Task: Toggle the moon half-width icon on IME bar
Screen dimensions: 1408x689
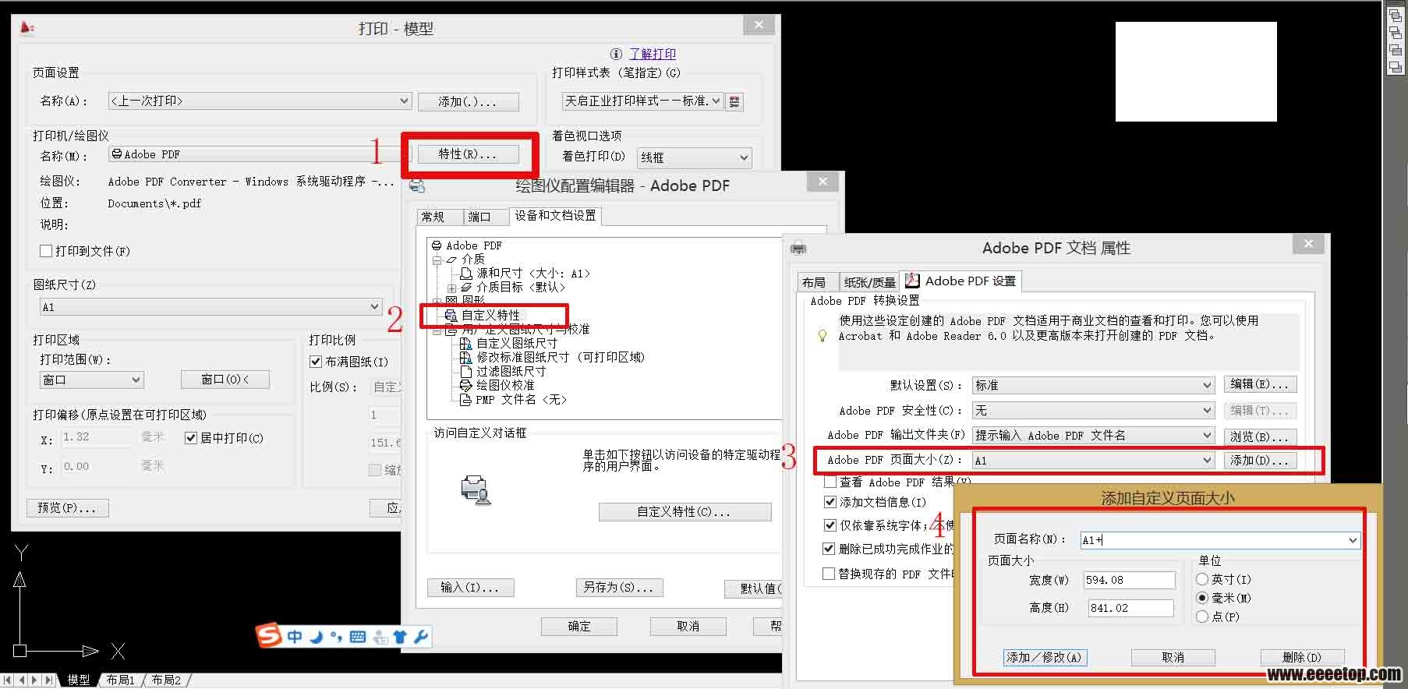Action: (316, 637)
